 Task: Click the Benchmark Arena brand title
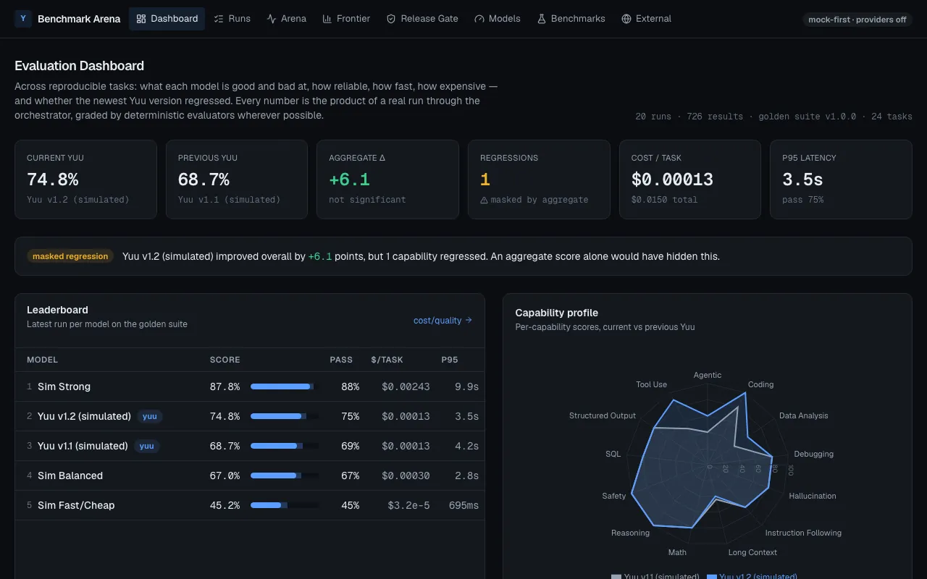tap(79, 19)
